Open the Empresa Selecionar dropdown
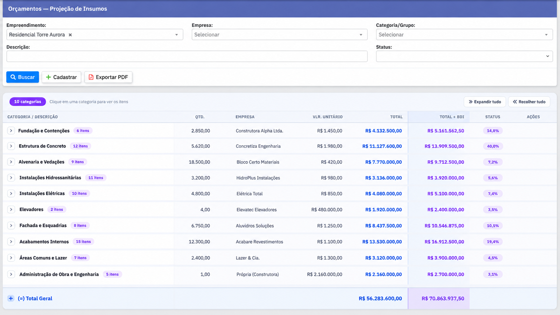 tap(279, 35)
